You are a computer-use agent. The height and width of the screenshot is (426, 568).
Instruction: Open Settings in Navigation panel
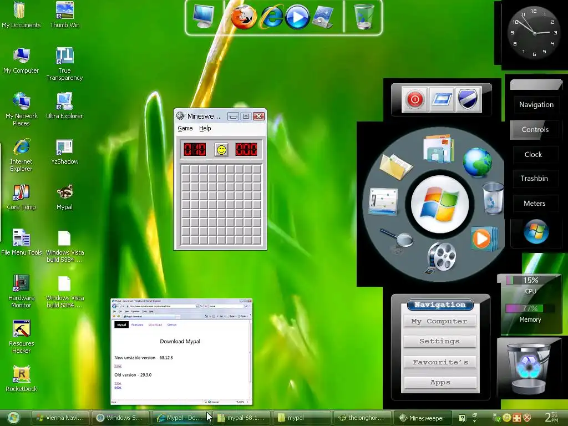tap(439, 341)
